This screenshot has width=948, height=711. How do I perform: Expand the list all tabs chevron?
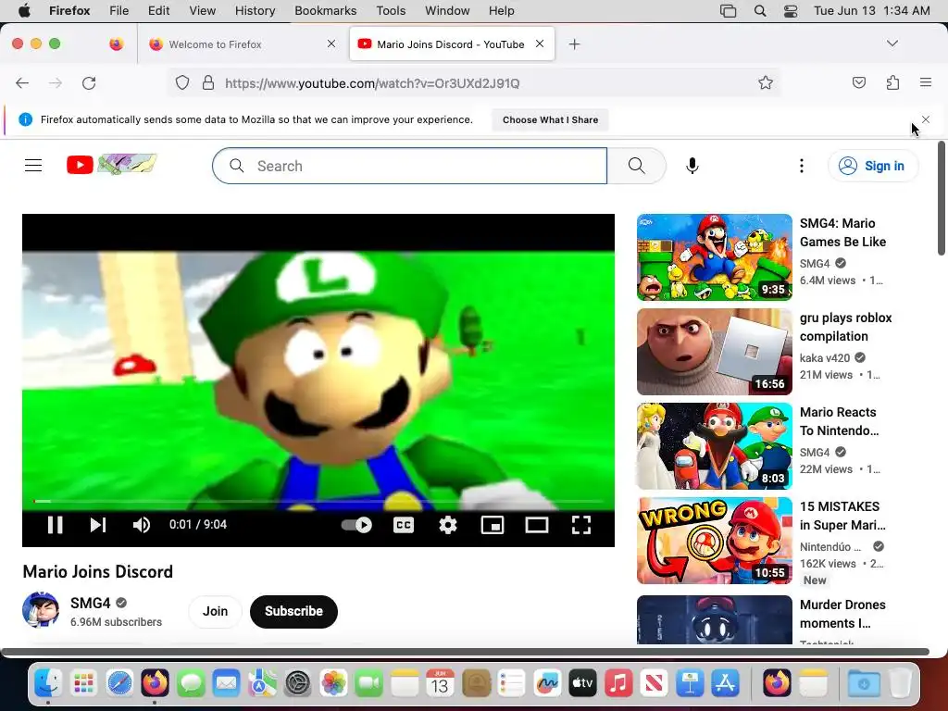(892, 44)
